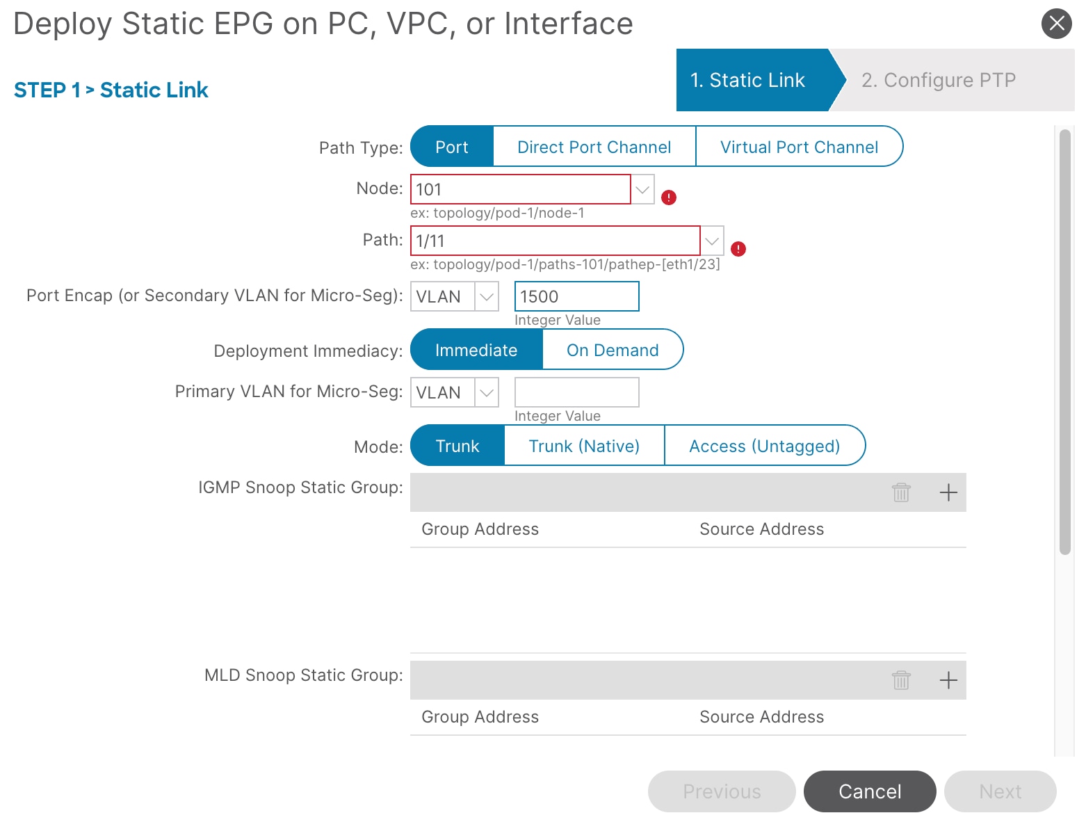
Task: Open the Primary VLAN Micro-Seg type dropdown
Action: 487,392
